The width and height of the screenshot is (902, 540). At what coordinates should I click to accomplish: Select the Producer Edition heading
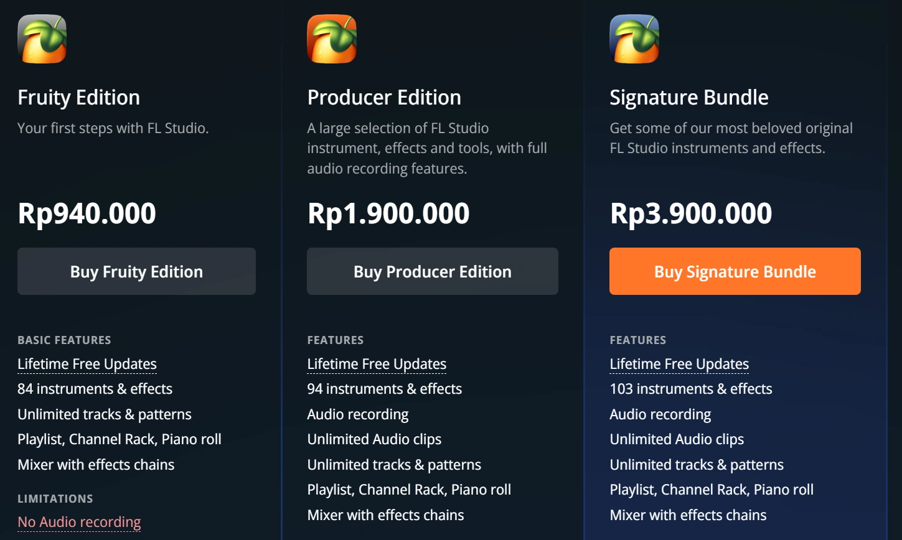point(384,98)
